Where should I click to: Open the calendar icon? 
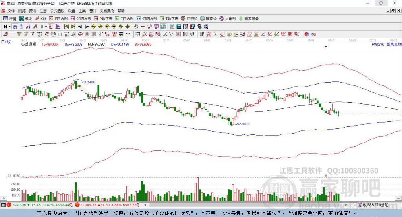pos(172,27)
